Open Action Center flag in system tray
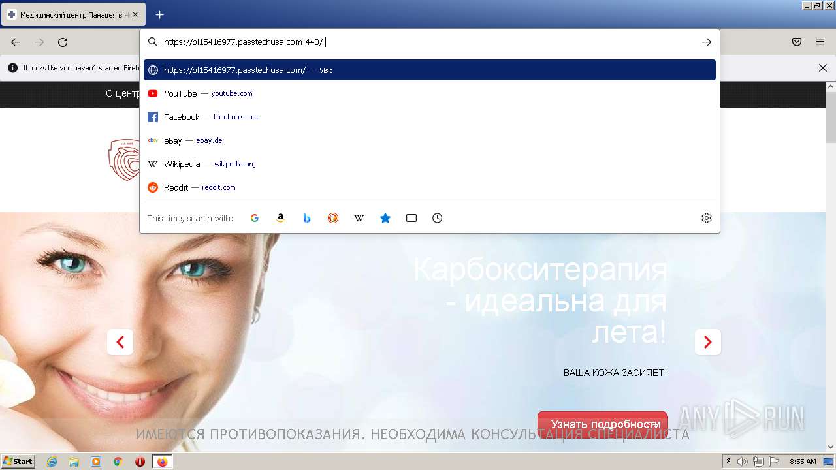The width and height of the screenshot is (836, 470). coord(773,462)
